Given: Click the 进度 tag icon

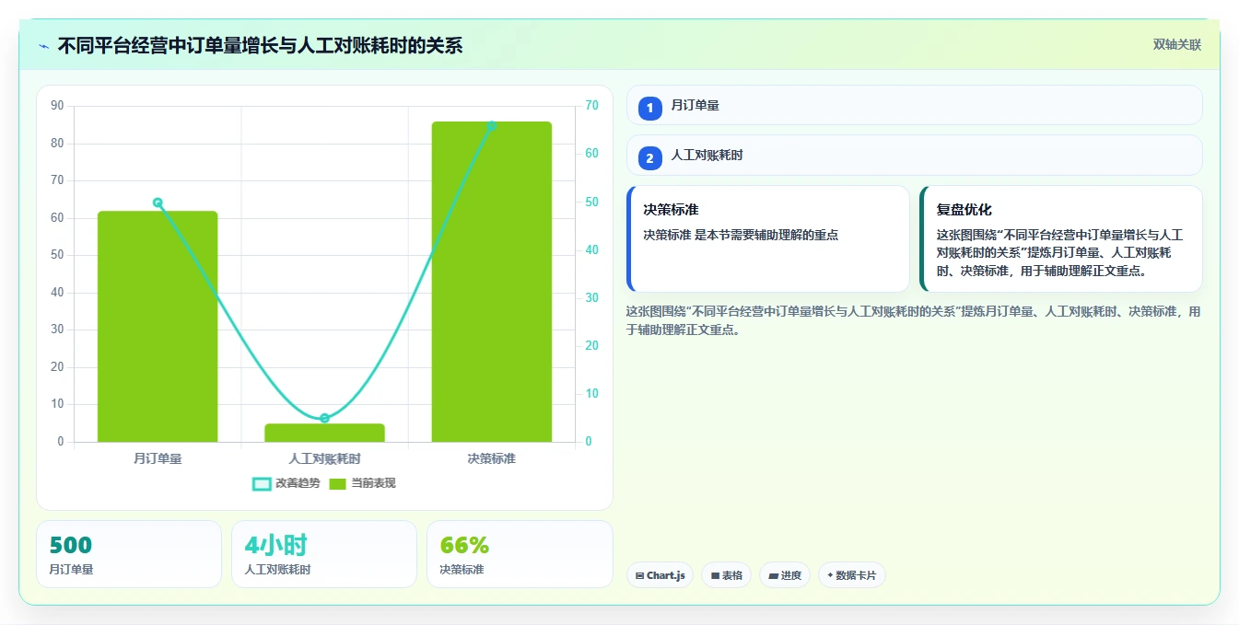Looking at the screenshot, I should tap(774, 576).
